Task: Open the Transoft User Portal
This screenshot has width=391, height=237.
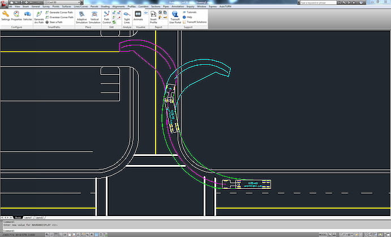Action: (175, 17)
